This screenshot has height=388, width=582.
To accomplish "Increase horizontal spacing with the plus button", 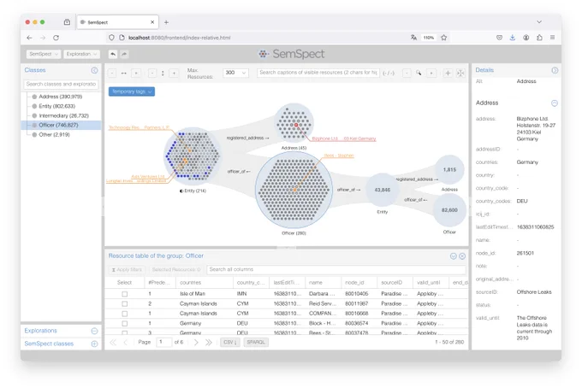I will (136, 73).
